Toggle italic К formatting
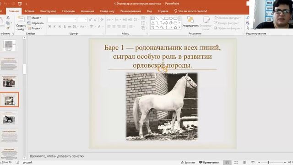Screen dimensions: 293x165 (54, 27)
